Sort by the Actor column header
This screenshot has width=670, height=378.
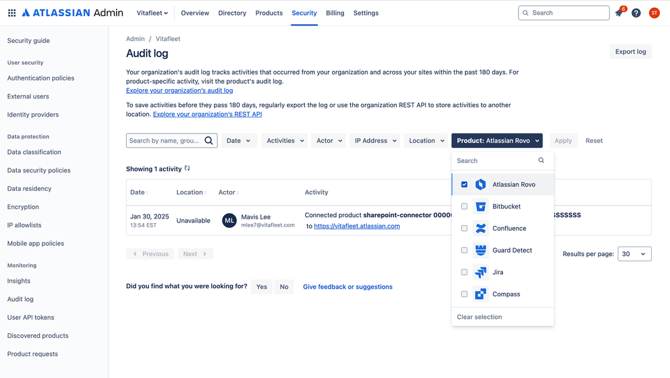(x=229, y=192)
